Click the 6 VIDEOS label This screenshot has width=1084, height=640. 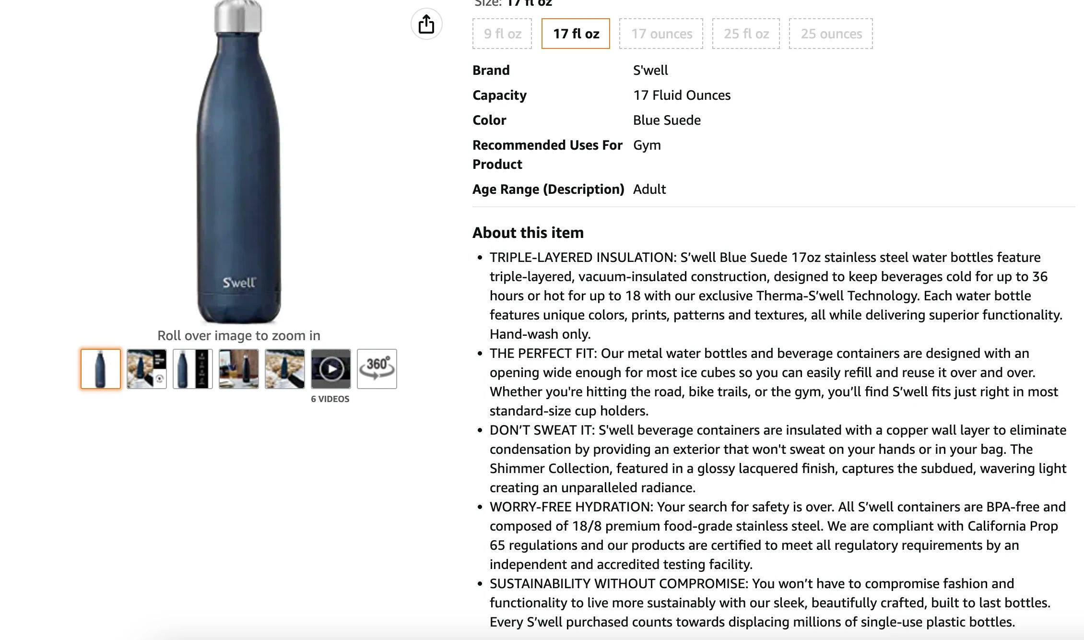[330, 399]
